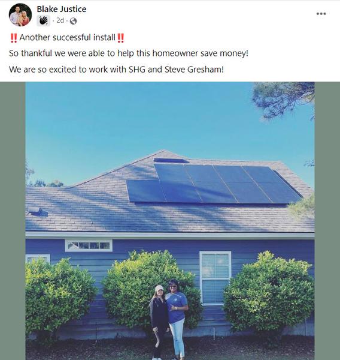Click the two people standing in photo
The height and width of the screenshot is (360, 340).
(169, 319)
